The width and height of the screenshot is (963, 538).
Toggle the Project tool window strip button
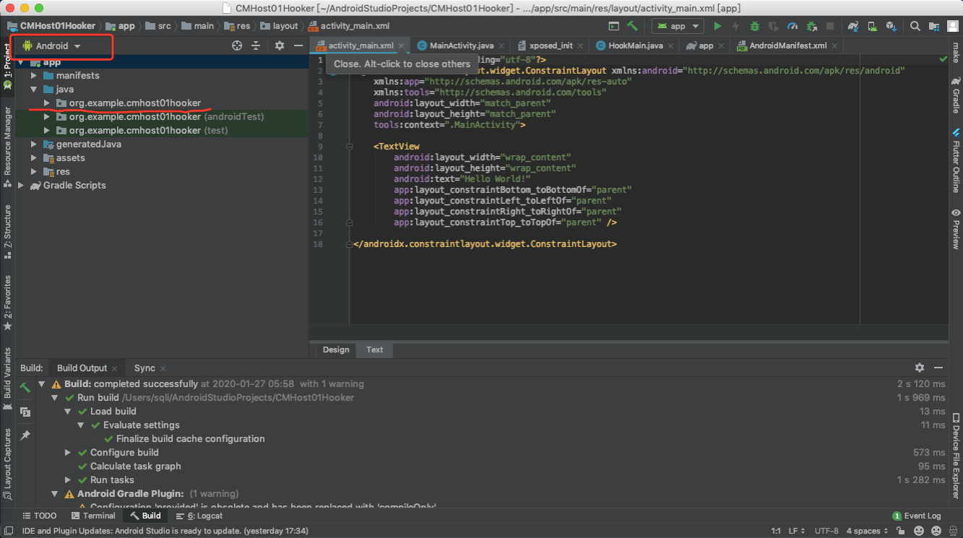point(7,65)
